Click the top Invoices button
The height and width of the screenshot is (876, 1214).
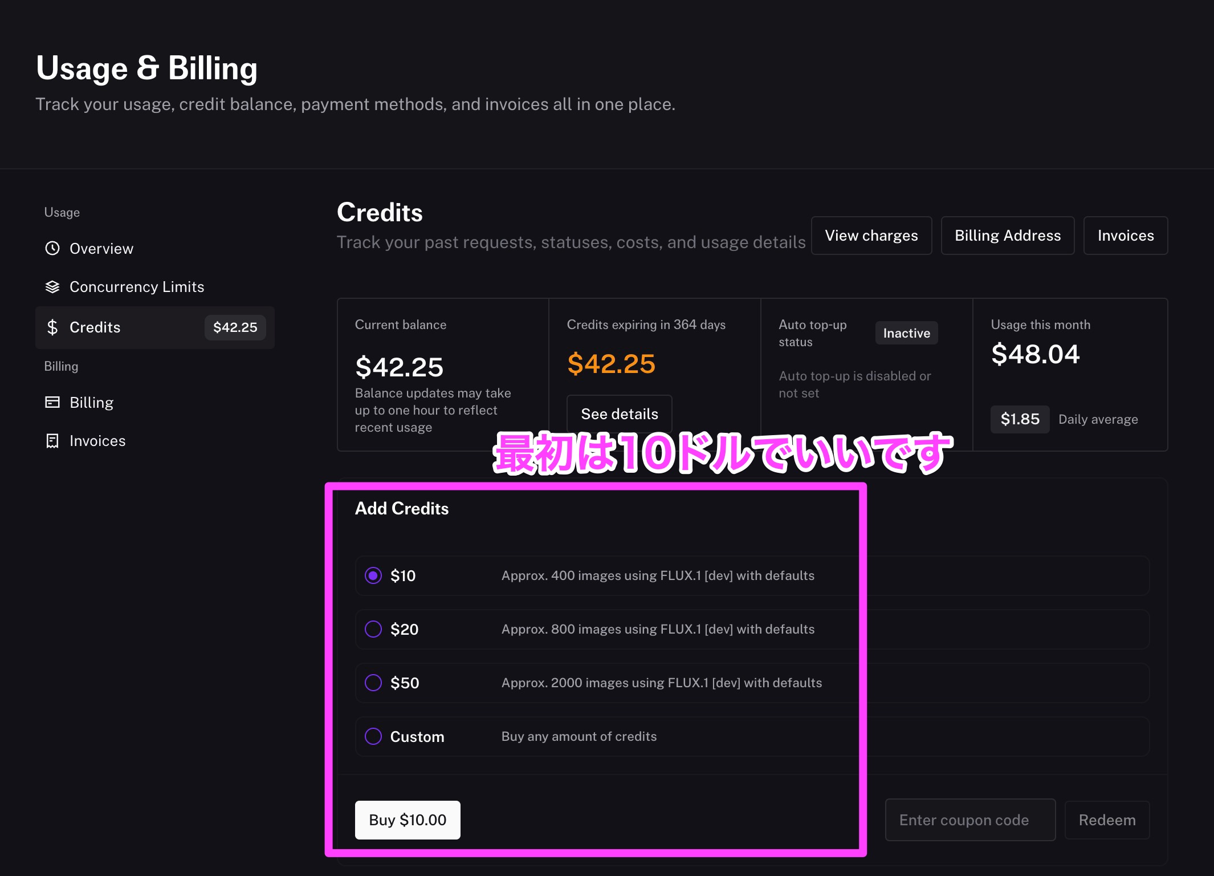coord(1125,236)
